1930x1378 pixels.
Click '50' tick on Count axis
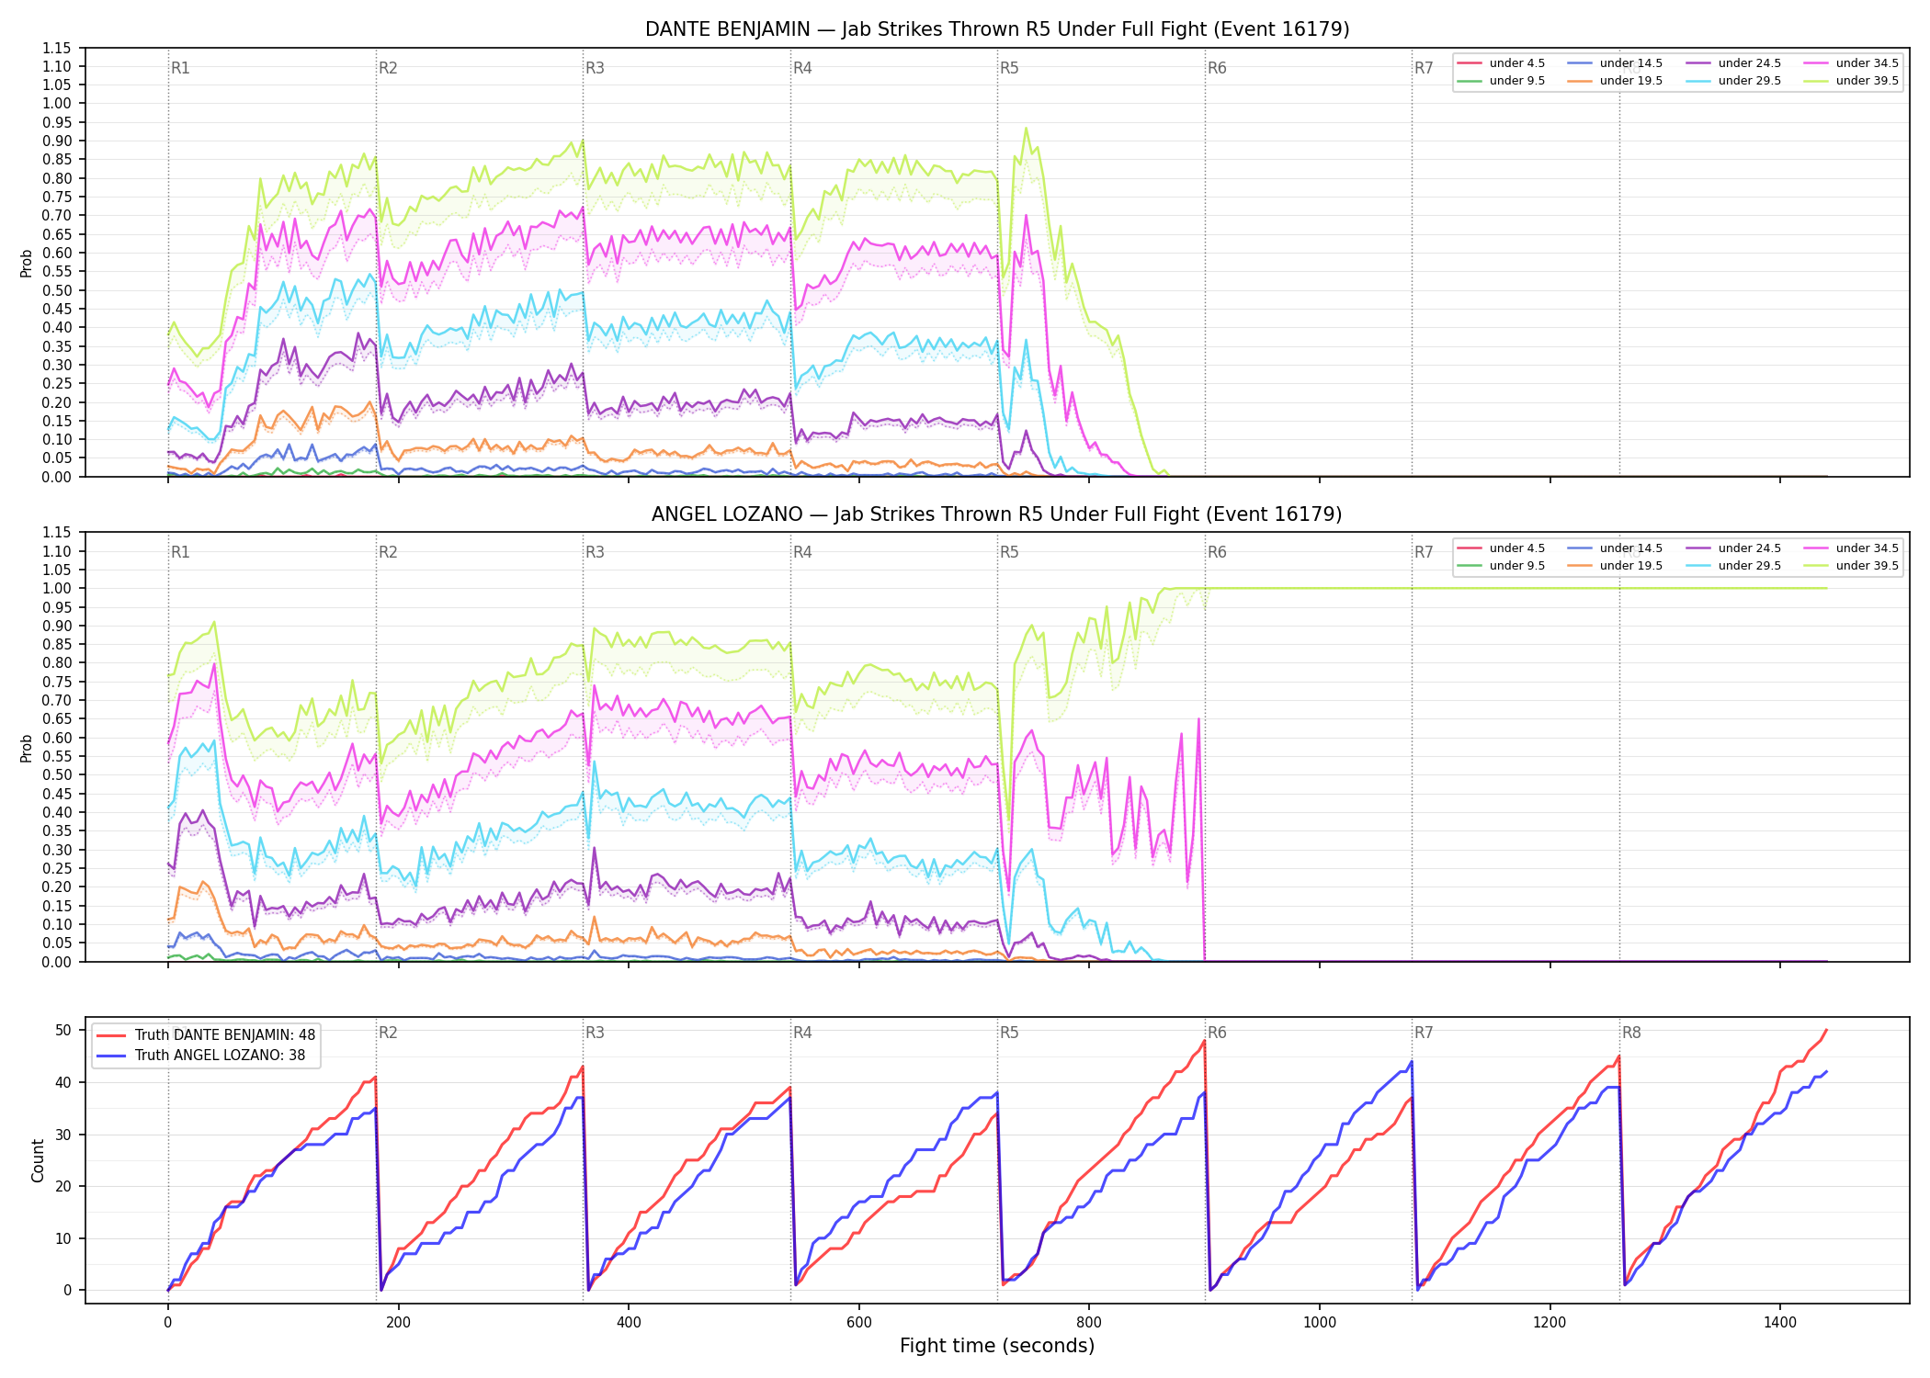63,1031
